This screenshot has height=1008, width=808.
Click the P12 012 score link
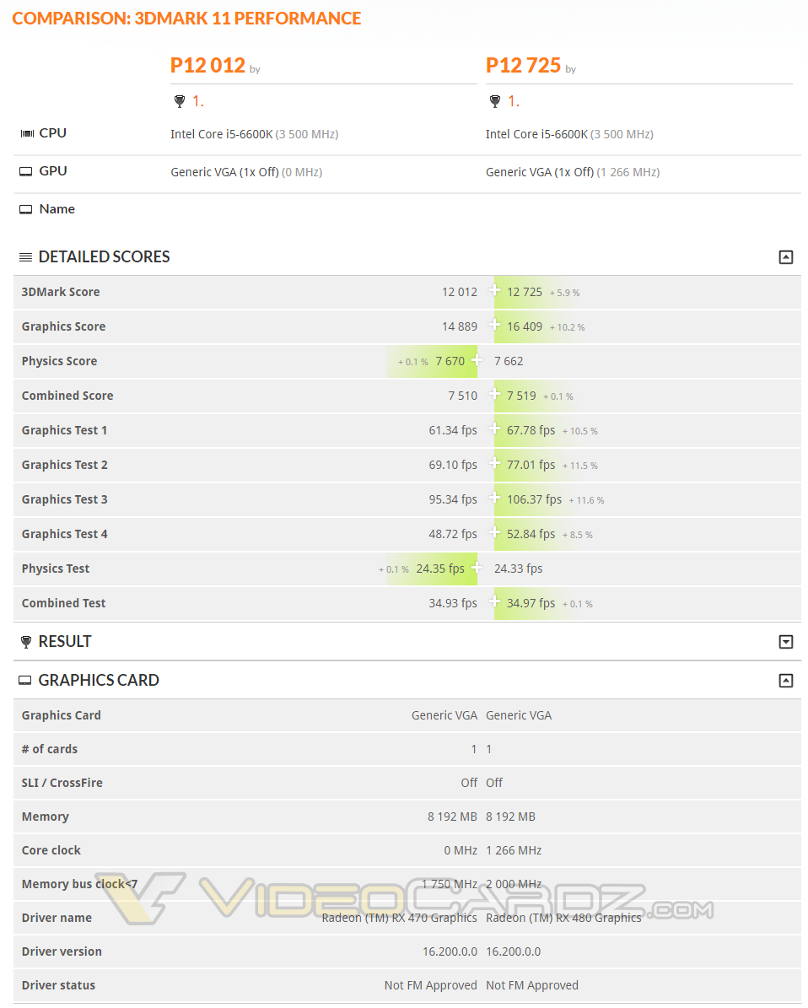pyautogui.click(x=207, y=66)
